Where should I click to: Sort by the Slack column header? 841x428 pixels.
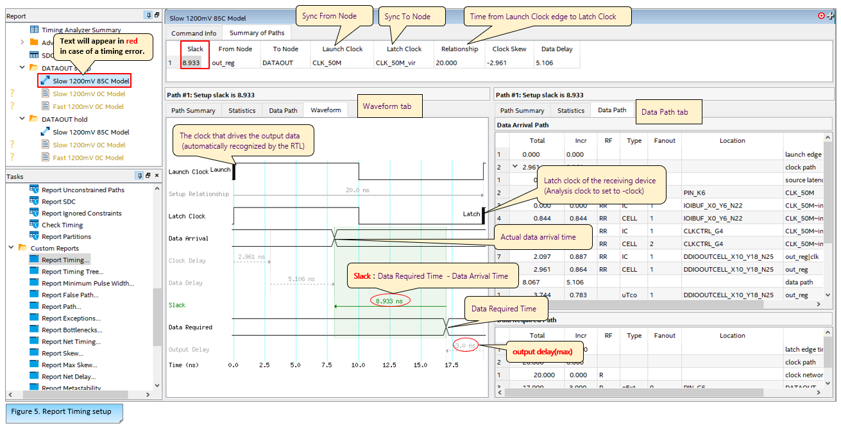tap(195, 49)
